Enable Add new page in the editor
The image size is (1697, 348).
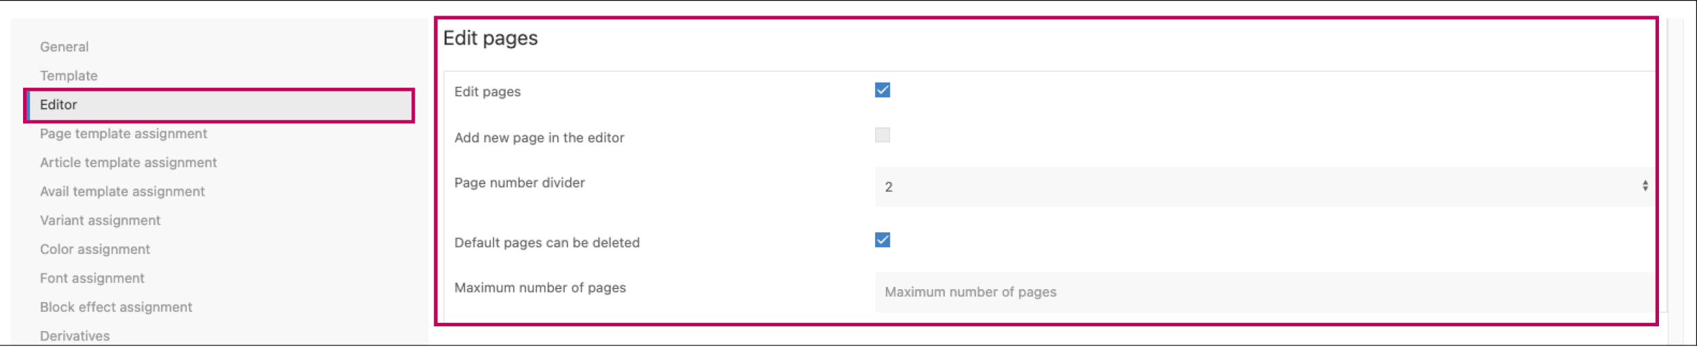coord(882,135)
